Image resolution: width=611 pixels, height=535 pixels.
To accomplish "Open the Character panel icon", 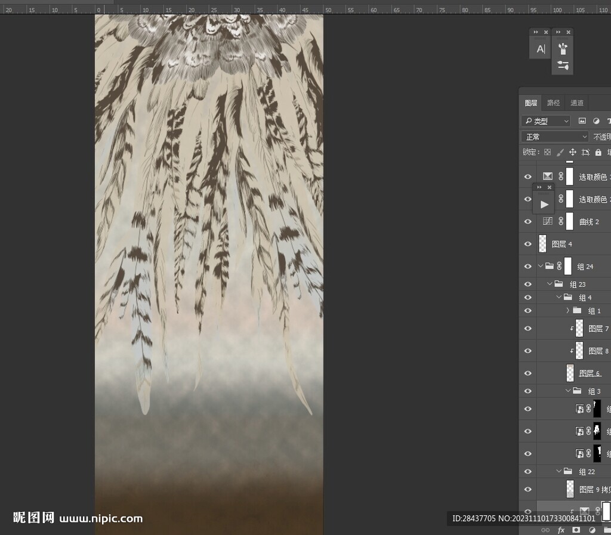I will point(540,49).
